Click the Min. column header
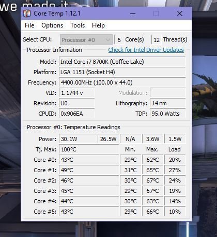This screenshot has width=217, height=237. pos(130,149)
